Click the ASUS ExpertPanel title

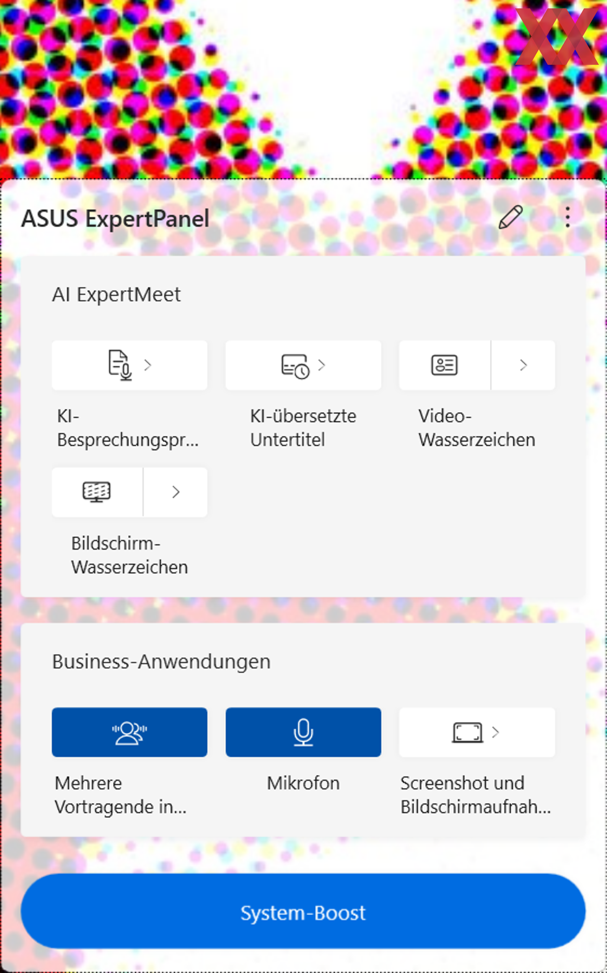(115, 219)
